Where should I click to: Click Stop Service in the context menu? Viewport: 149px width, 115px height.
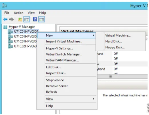pyautogui.click(x=55, y=80)
